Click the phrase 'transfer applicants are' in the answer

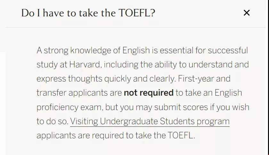point(79,93)
